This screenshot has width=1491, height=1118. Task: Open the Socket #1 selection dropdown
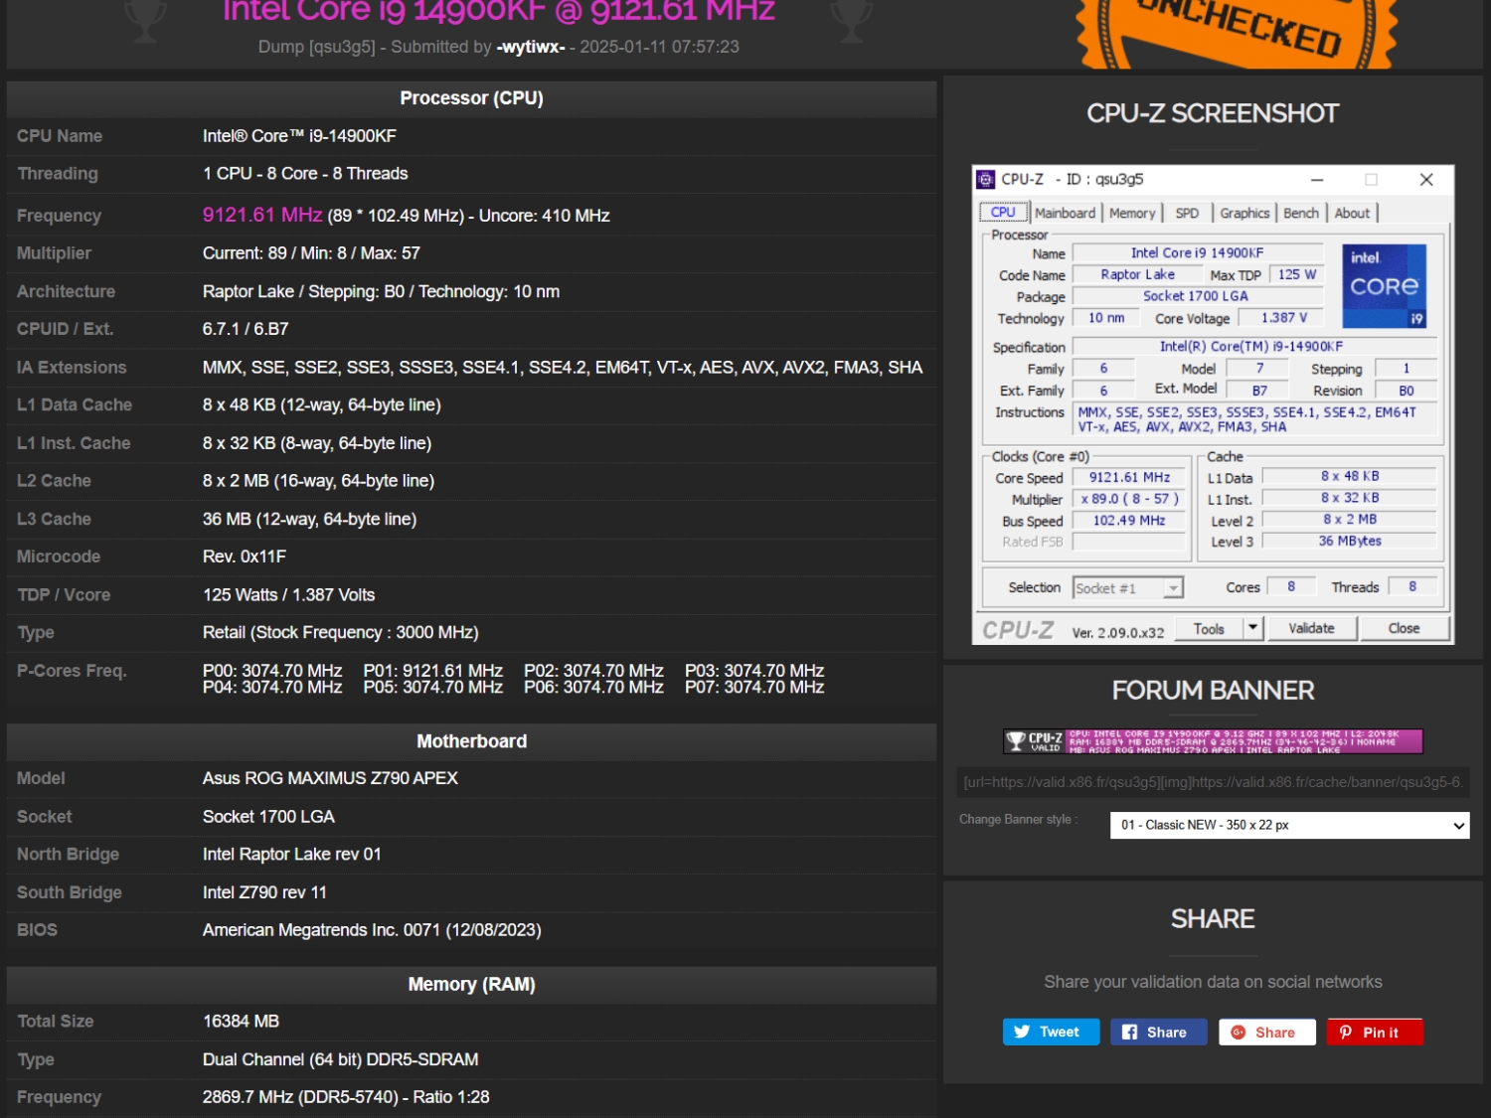[x=1171, y=587]
